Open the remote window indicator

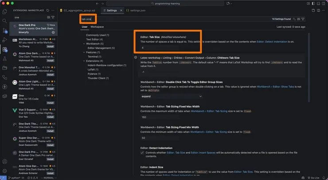tap(3, 178)
